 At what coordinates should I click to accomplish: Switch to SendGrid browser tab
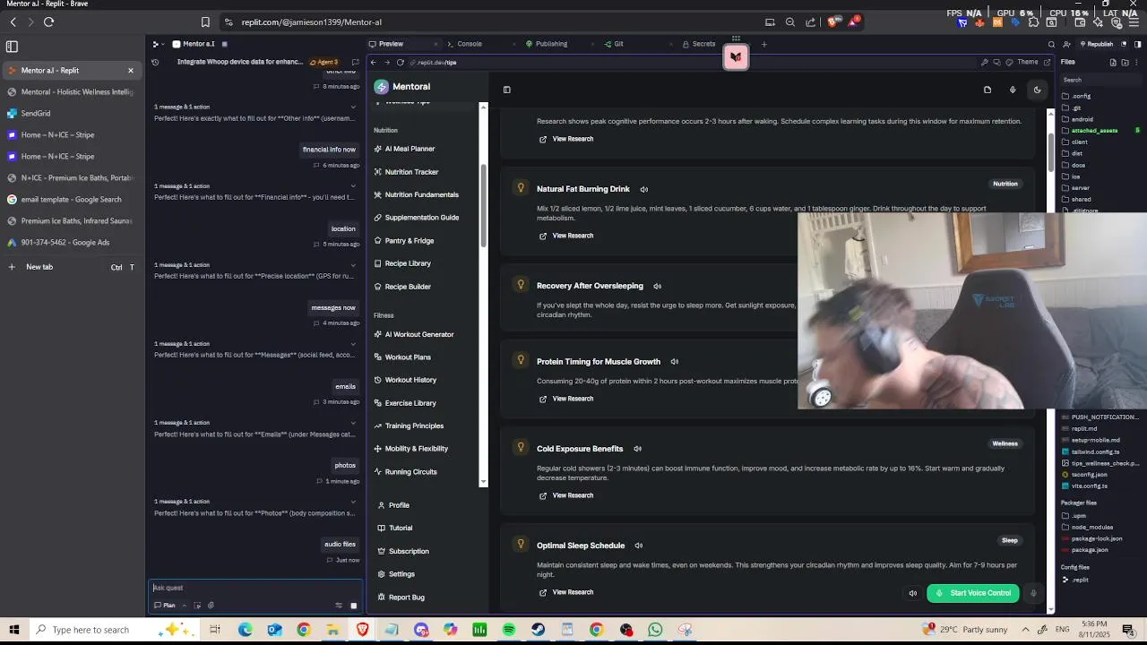tap(72, 114)
